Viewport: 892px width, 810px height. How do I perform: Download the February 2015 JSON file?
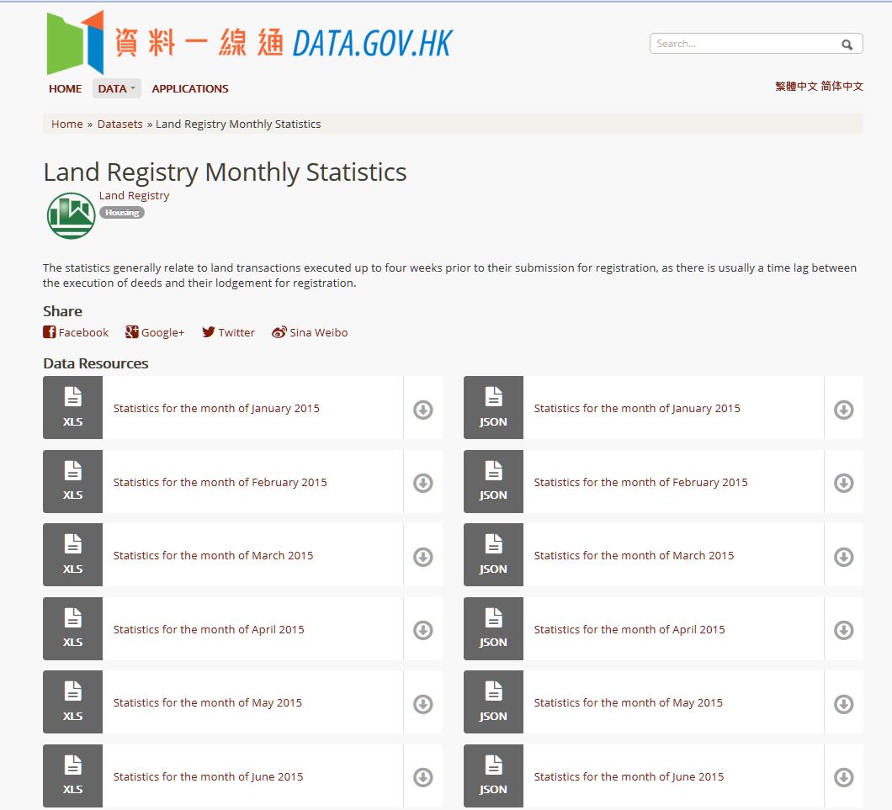(843, 483)
